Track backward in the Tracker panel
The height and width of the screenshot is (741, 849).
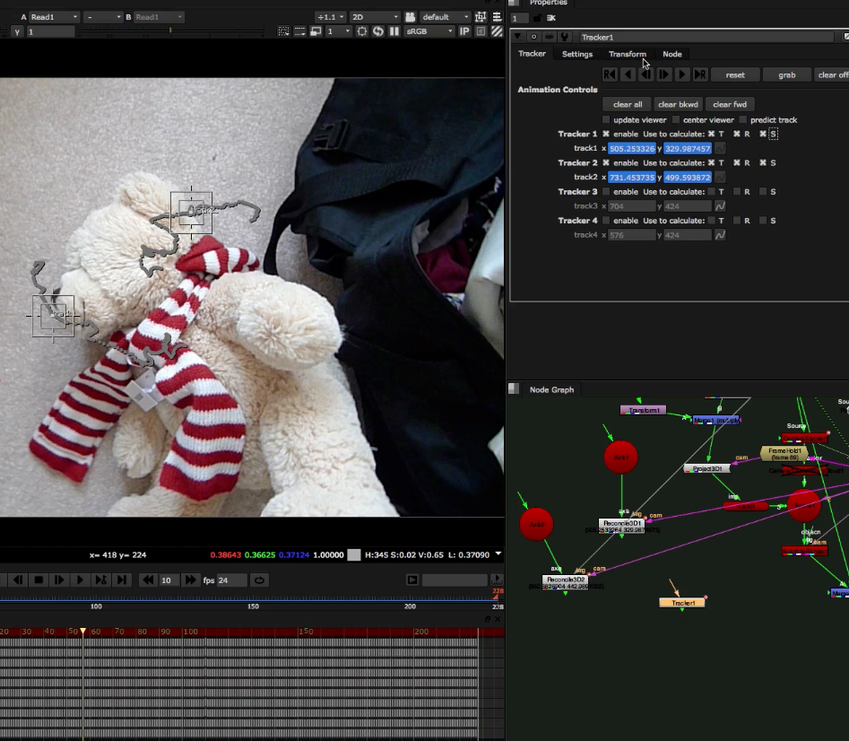628,74
